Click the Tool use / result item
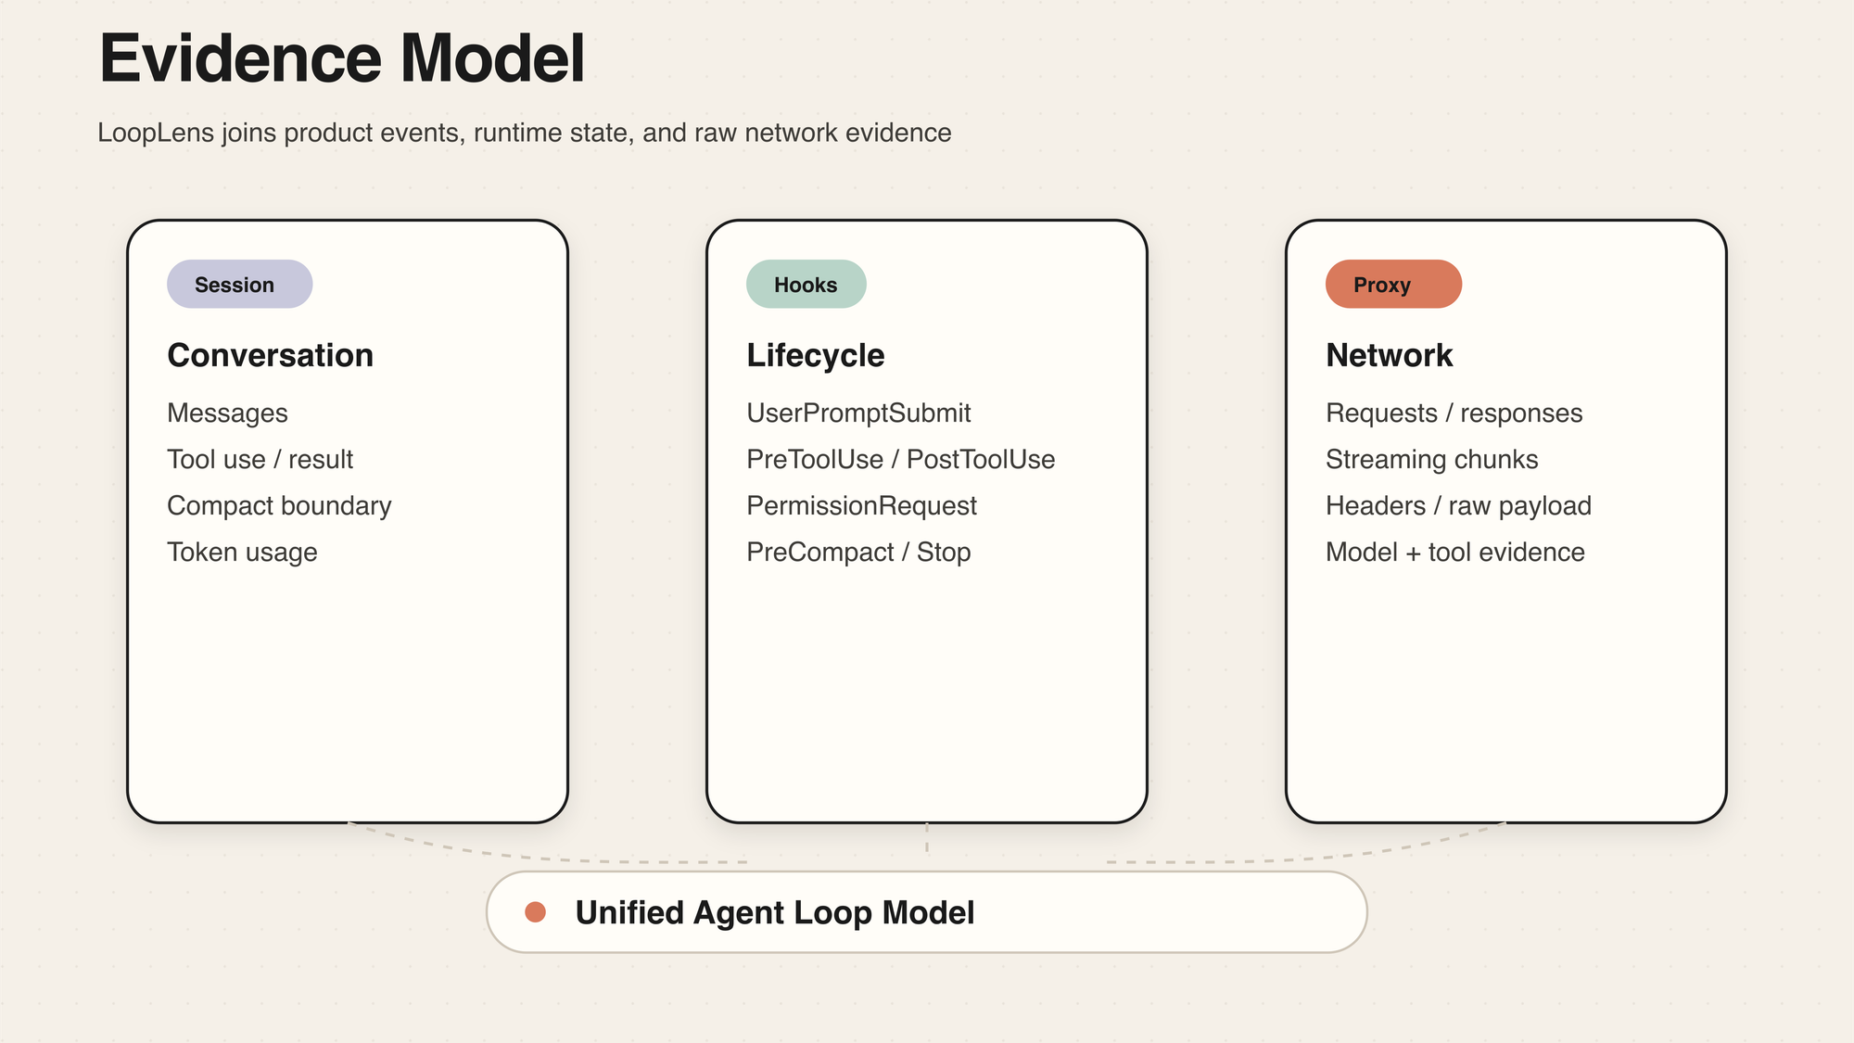This screenshot has height=1043, width=1854. click(x=260, y=460)
